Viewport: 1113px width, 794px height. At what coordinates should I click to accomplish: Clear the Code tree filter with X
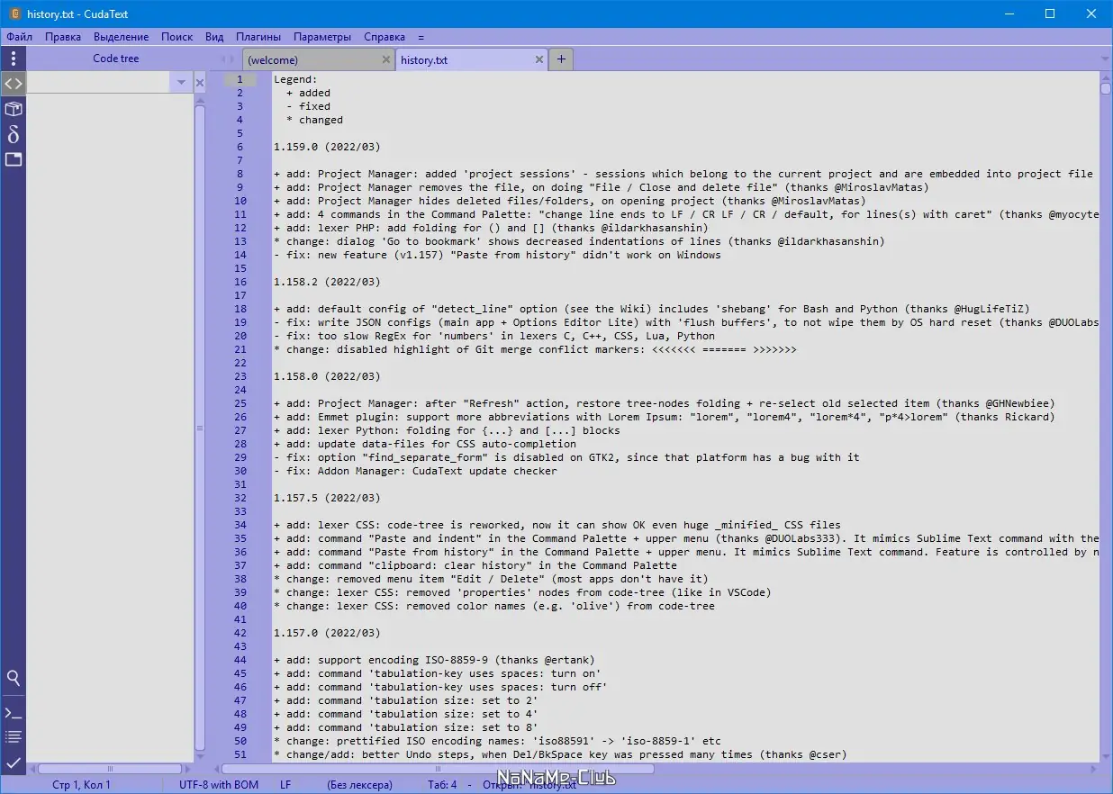coord(201,82)
